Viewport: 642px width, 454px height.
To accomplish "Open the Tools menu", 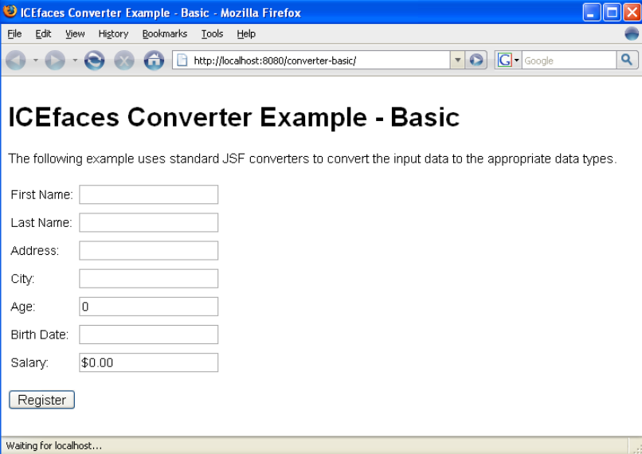I will [x=212, y=33].
